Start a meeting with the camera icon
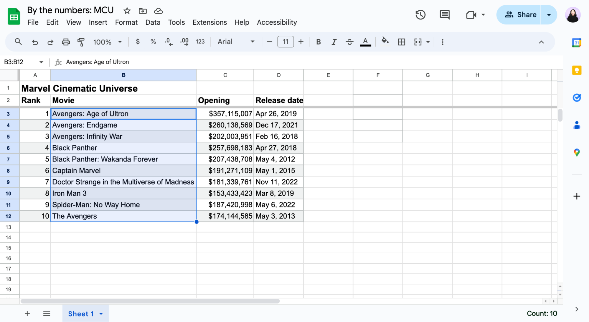The width and height of the screenshot is (589, 322). (471, 15)
